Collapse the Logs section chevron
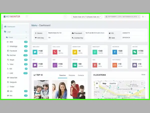The height and width of the screenshot is (113, 150). 26,32
